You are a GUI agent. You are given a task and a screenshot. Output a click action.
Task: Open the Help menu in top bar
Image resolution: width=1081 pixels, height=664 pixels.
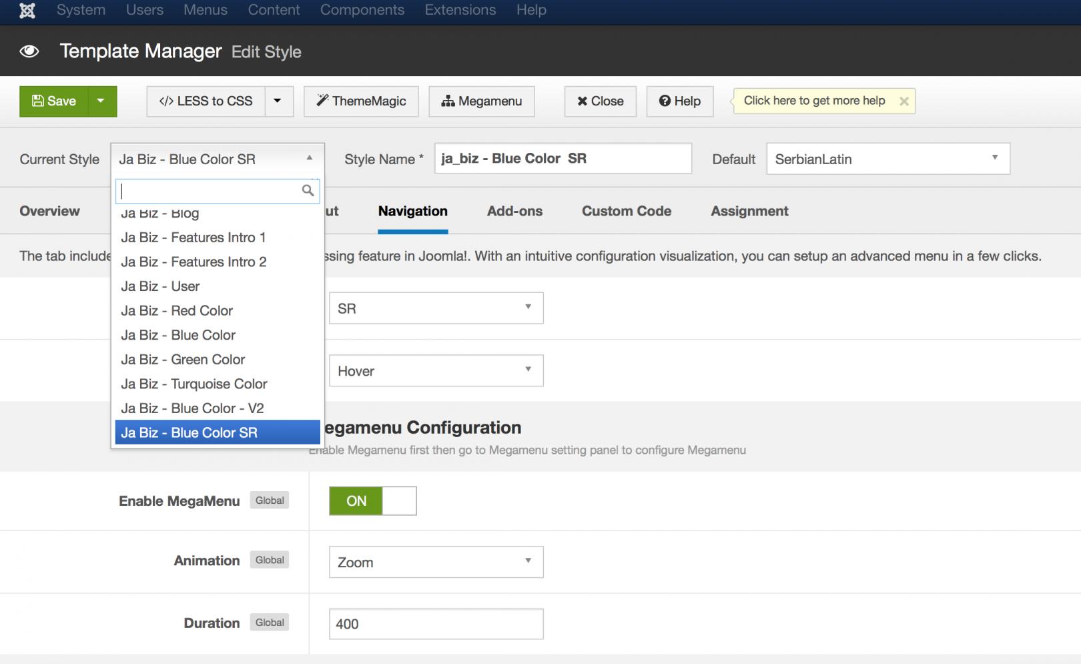(x=531, y=10)
